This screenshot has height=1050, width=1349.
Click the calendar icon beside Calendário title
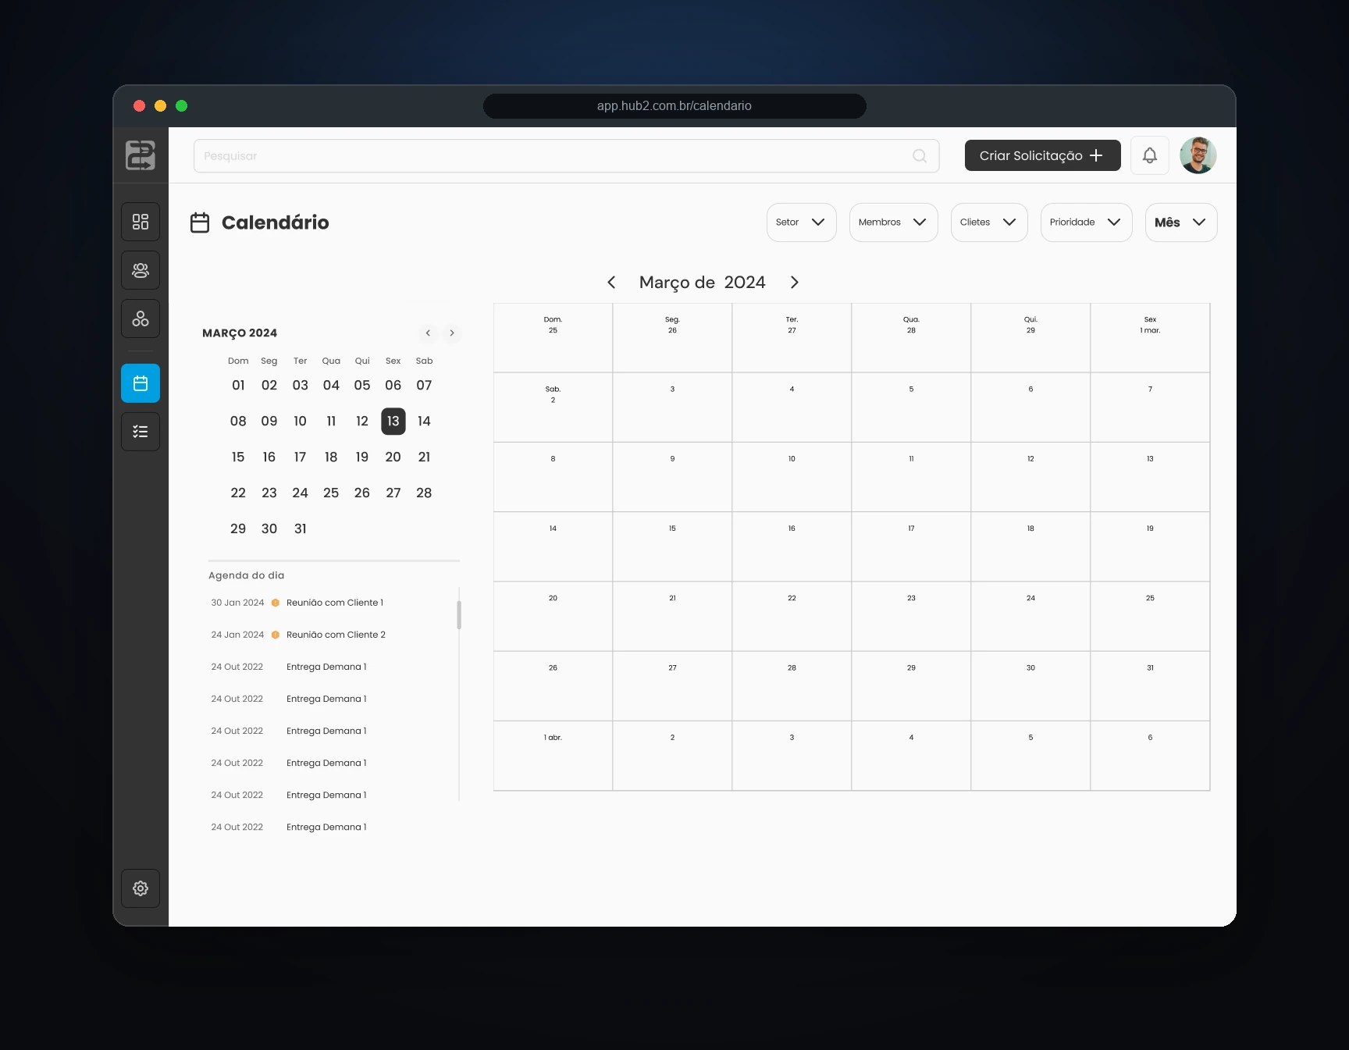tap(200, 222)
